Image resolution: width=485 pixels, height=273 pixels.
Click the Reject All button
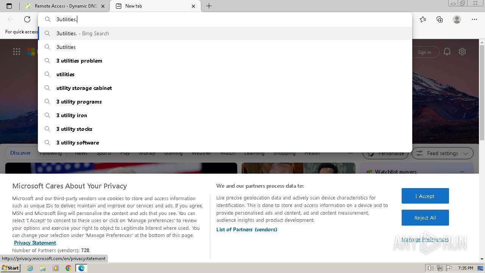425,218
